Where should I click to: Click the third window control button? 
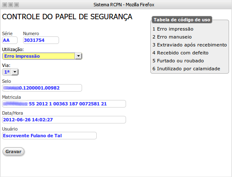coord(17,5)
